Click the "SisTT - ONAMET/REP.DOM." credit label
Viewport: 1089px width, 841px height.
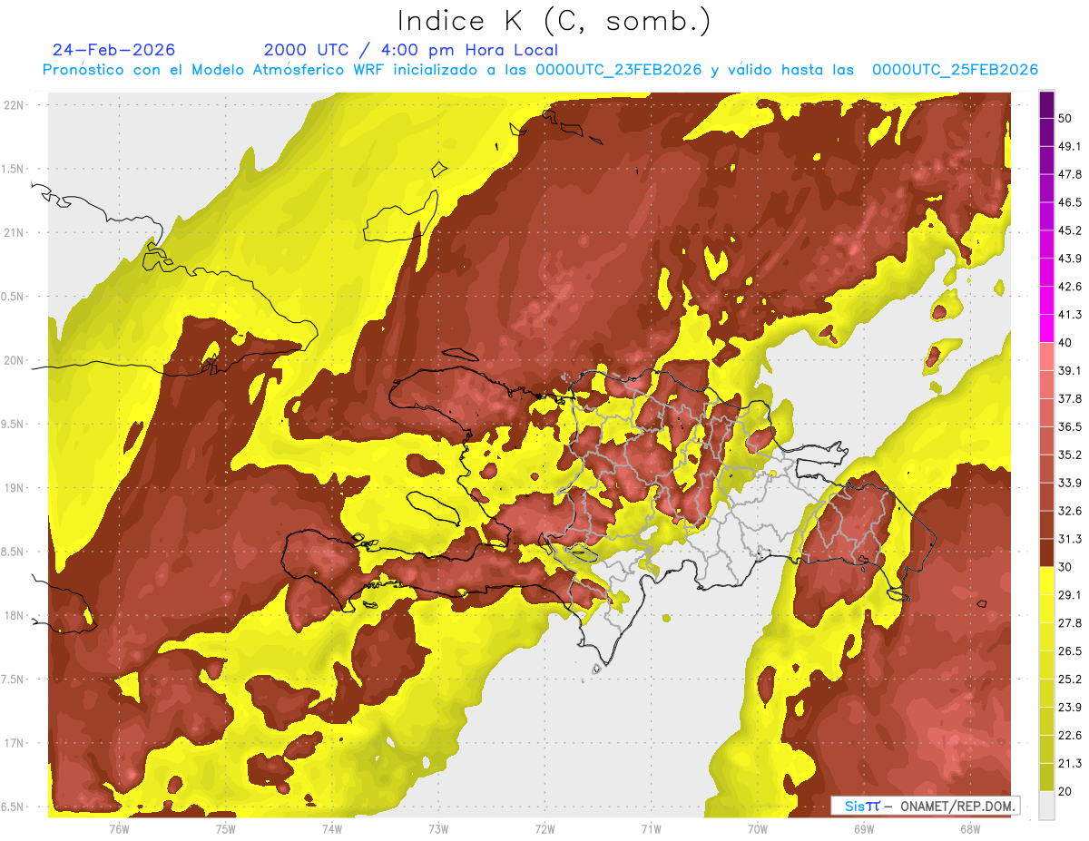[x=925, y=806]
